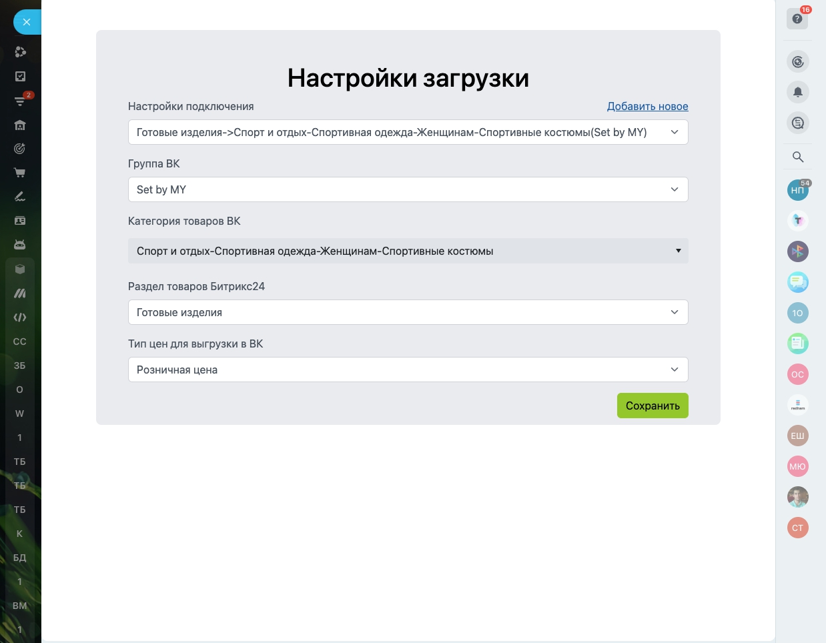This screenshot has width=826, height=643.
Task: Open the ЗБ item in left sidebar
Action: (20, 366)
